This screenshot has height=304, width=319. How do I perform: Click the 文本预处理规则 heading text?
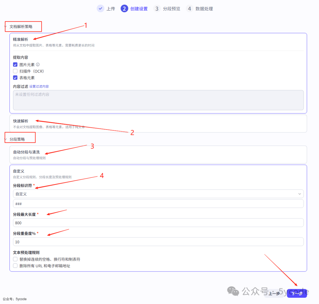point(26,253)
